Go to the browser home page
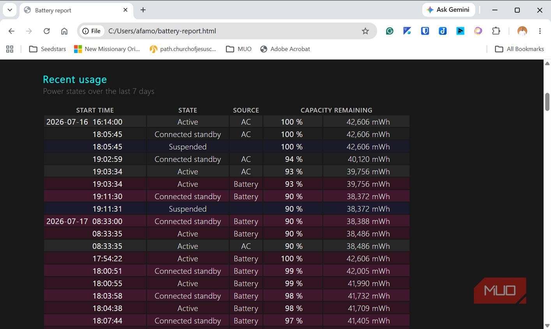Image resolution: width=551 pixels, height=329 pixels. pos(64,31)
